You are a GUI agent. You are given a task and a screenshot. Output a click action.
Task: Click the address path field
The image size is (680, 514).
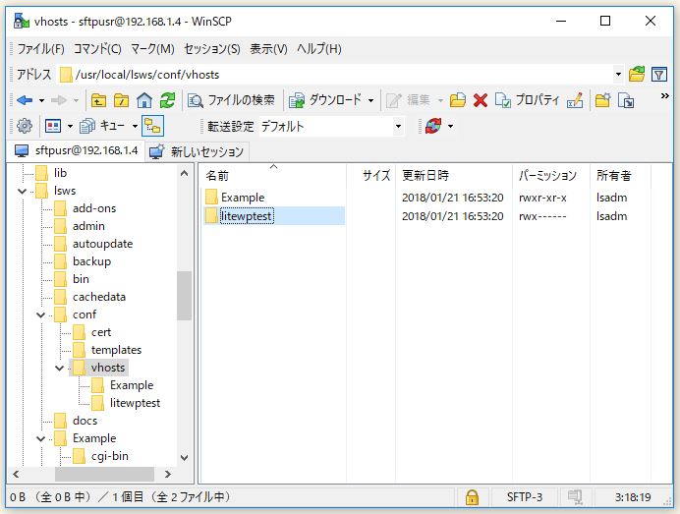[335, 75]
